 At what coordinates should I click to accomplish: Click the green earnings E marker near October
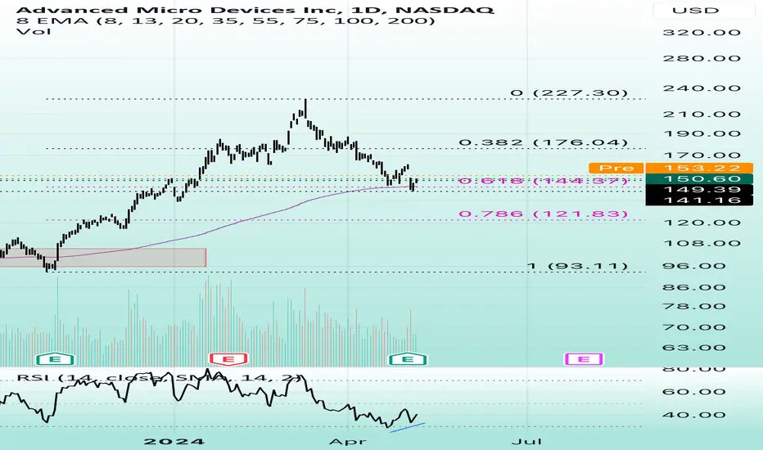(x=56, y=359)
